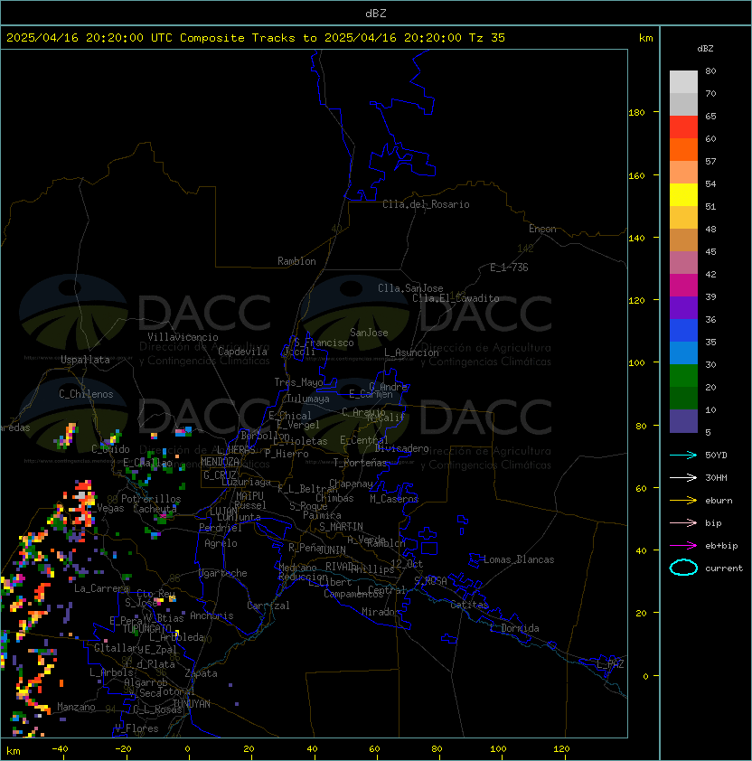Select the light gray 70-80 dBZ swatch
The image size is (752, 761).
click(683, 81)
